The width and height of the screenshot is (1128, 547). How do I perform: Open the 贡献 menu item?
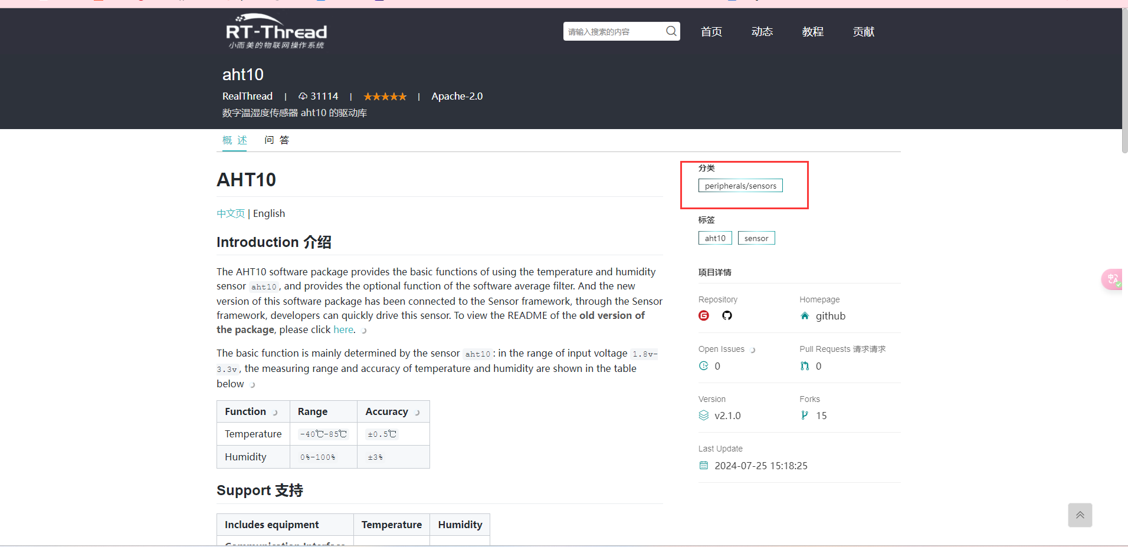864,32
